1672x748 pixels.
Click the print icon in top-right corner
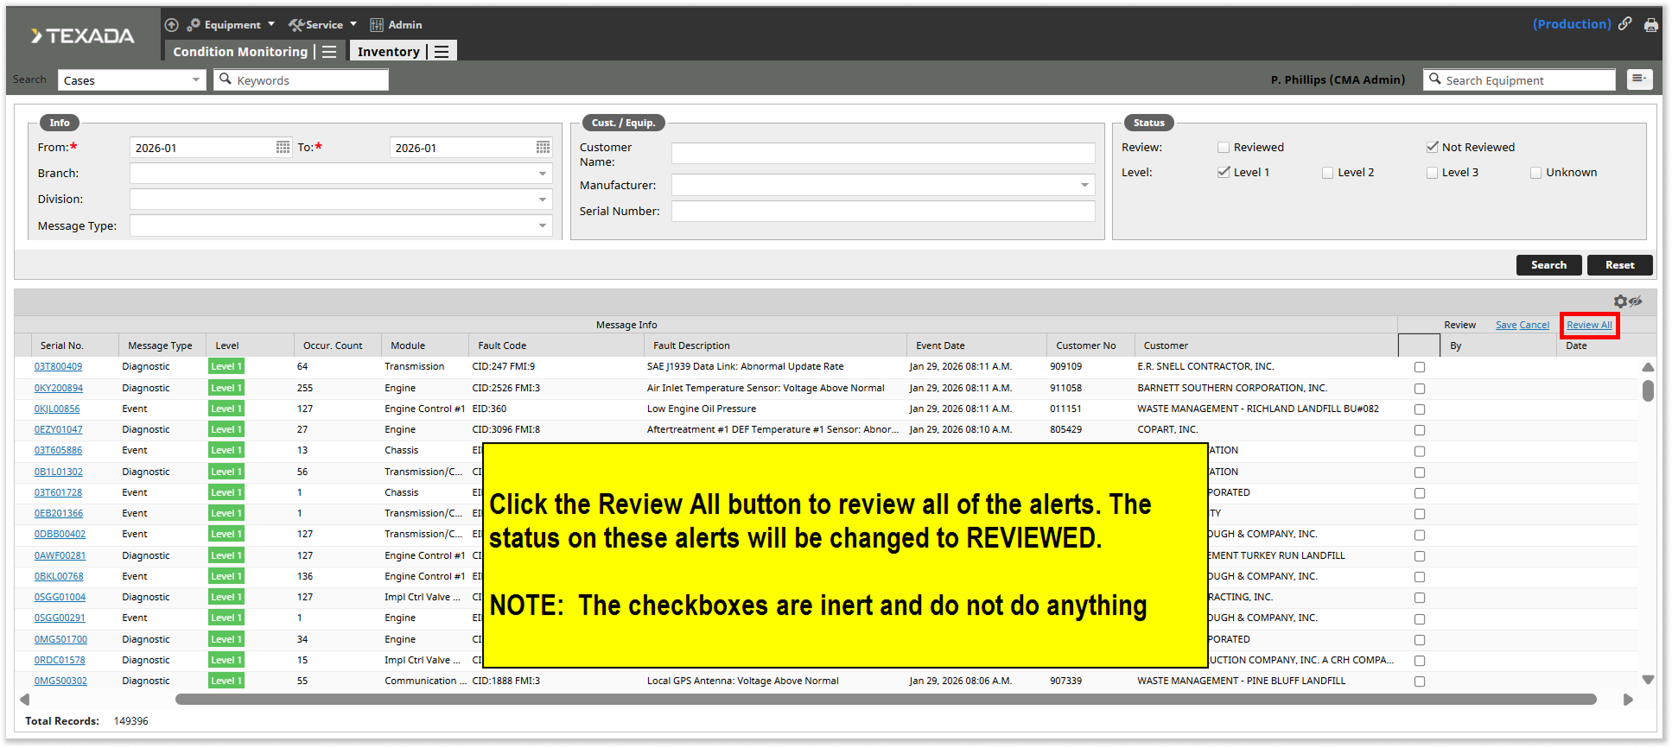coord(1650,25)
